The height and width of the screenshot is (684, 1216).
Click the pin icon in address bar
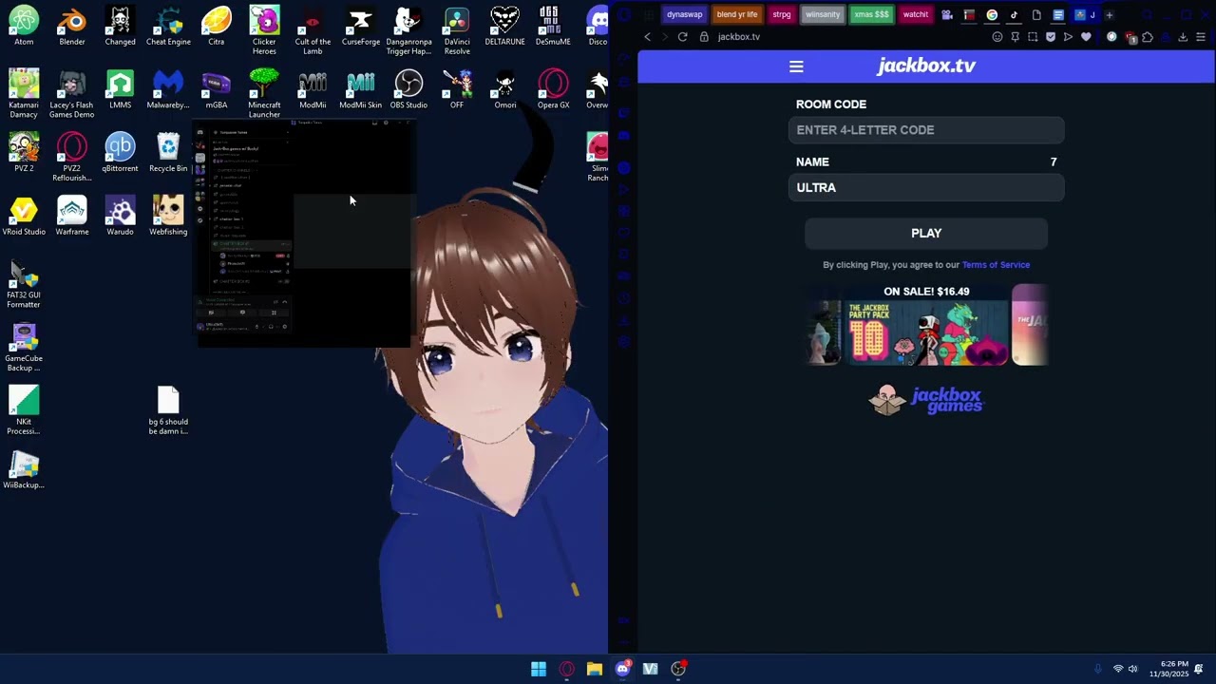[1016, 37]
